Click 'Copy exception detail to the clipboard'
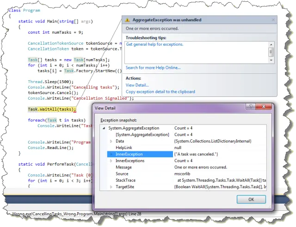The width and height of the screenshot is (296, 227). pos(160,92)
